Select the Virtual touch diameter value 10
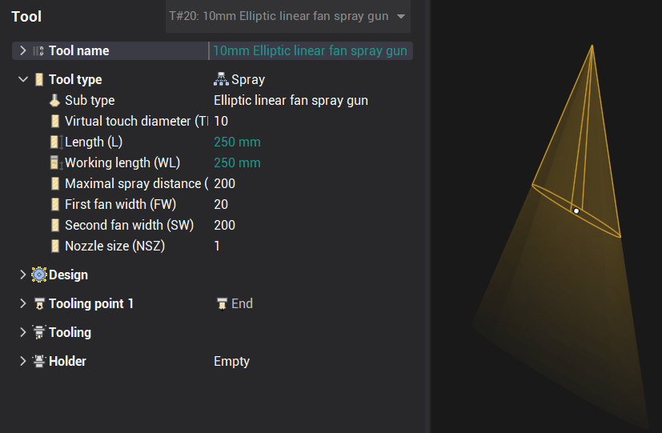The image size is (662, 433). [x=221, y=122]
